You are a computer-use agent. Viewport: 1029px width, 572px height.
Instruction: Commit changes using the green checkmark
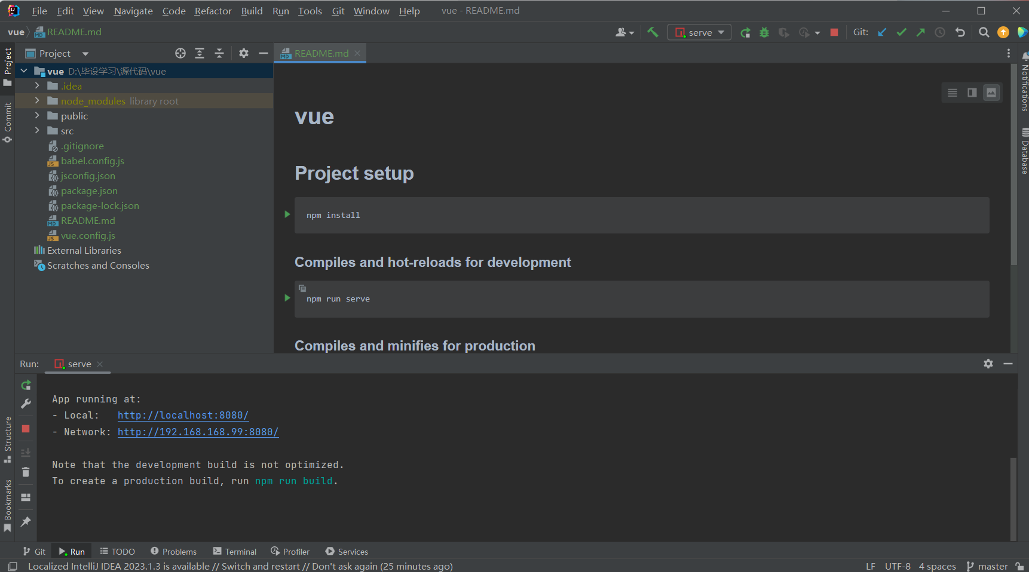[902, 32]
